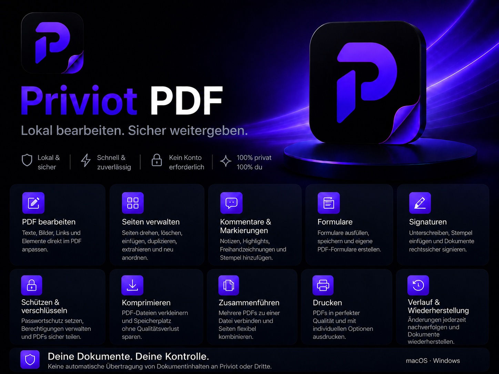The image size is (499, 374).
Task: Click the shield icon in bottom banner
Action: tap(30, 360)
